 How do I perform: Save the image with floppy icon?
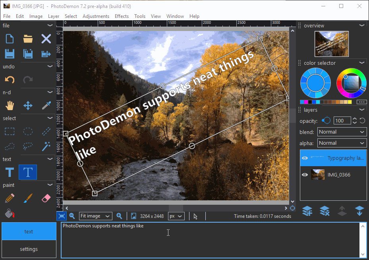coord(10,54)
